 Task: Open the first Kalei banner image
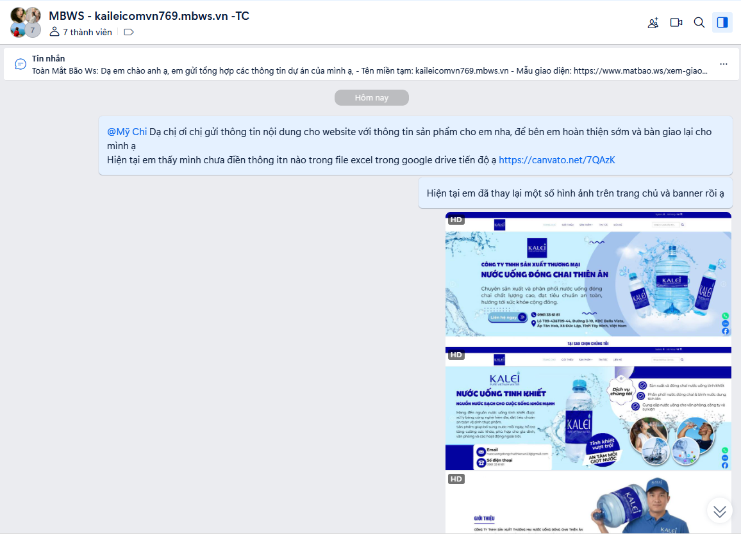coord(588,279)
